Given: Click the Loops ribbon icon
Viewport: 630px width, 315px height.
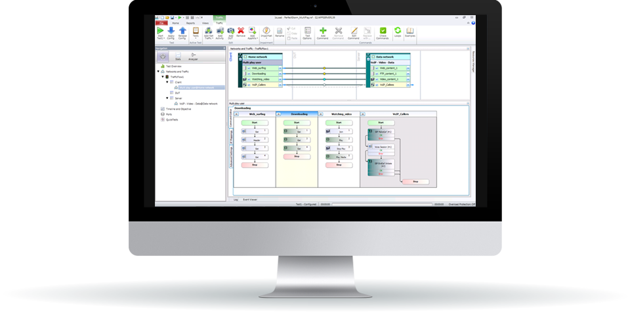Looking at the screenshot, I should click(x=398, y=31).
